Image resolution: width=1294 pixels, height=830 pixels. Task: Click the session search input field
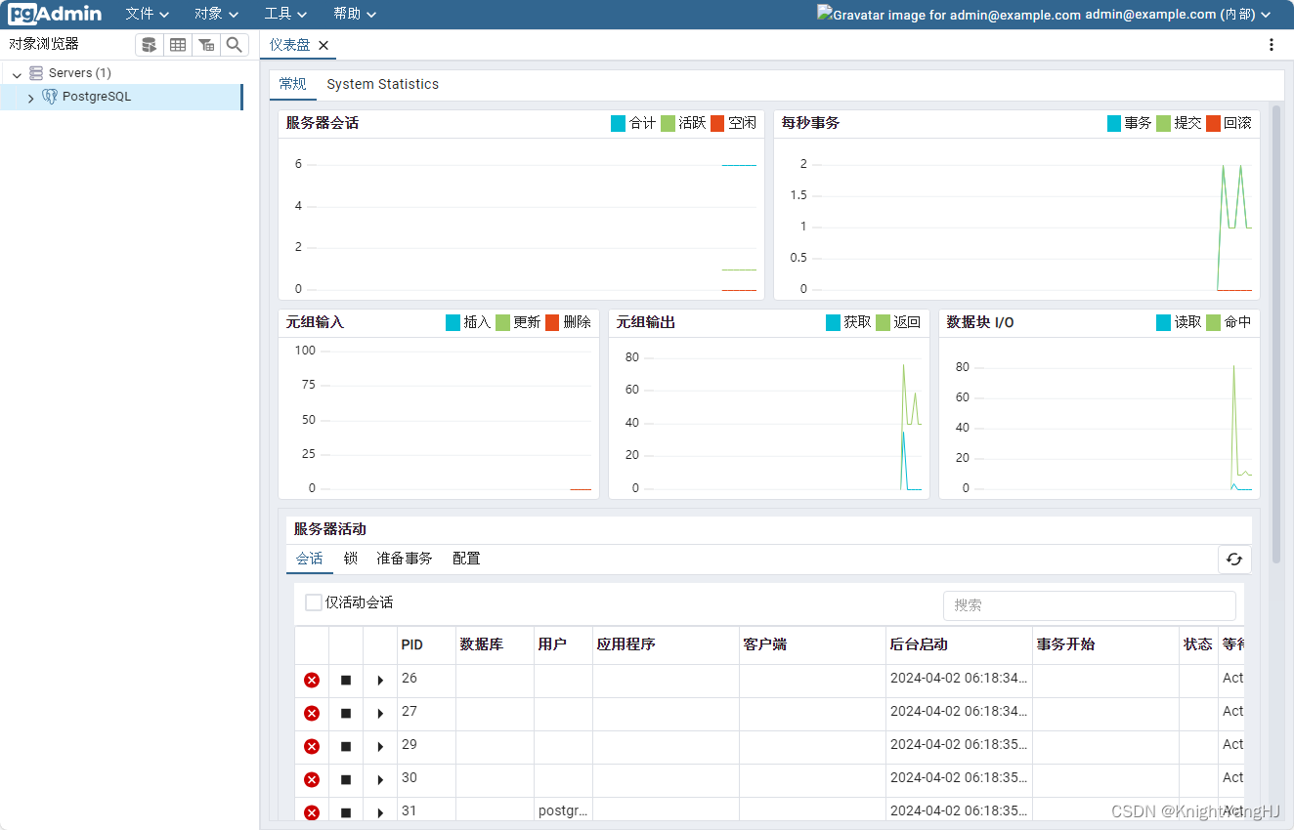pyautogui.click(x=1089, y=605)
